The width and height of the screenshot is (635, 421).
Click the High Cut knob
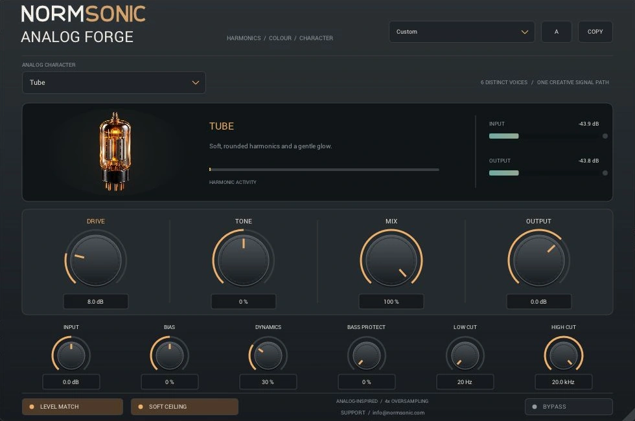pos(563,356)
